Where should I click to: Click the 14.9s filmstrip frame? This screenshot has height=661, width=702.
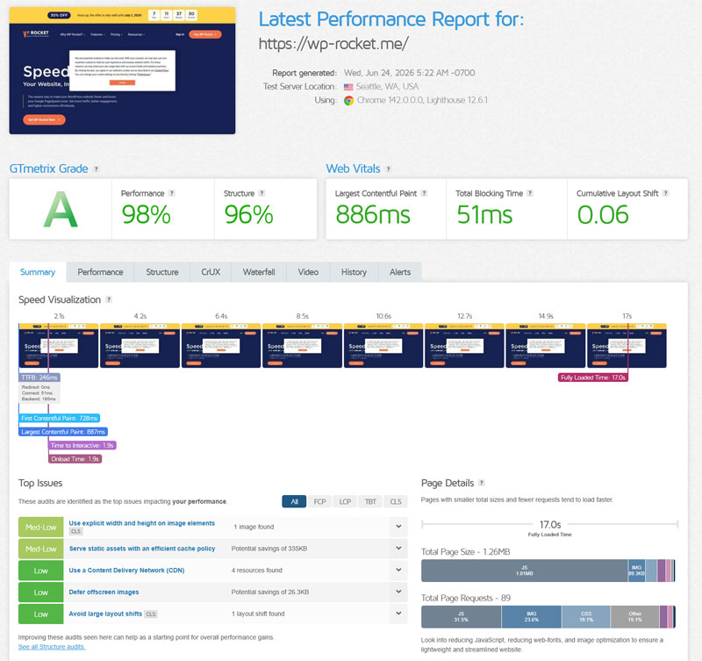click(546, 345)
